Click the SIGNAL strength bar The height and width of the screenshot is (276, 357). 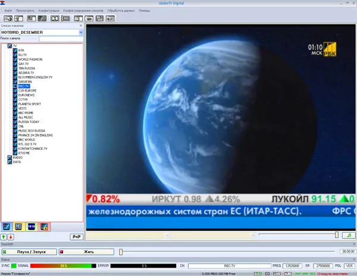(x=63, y=266)
